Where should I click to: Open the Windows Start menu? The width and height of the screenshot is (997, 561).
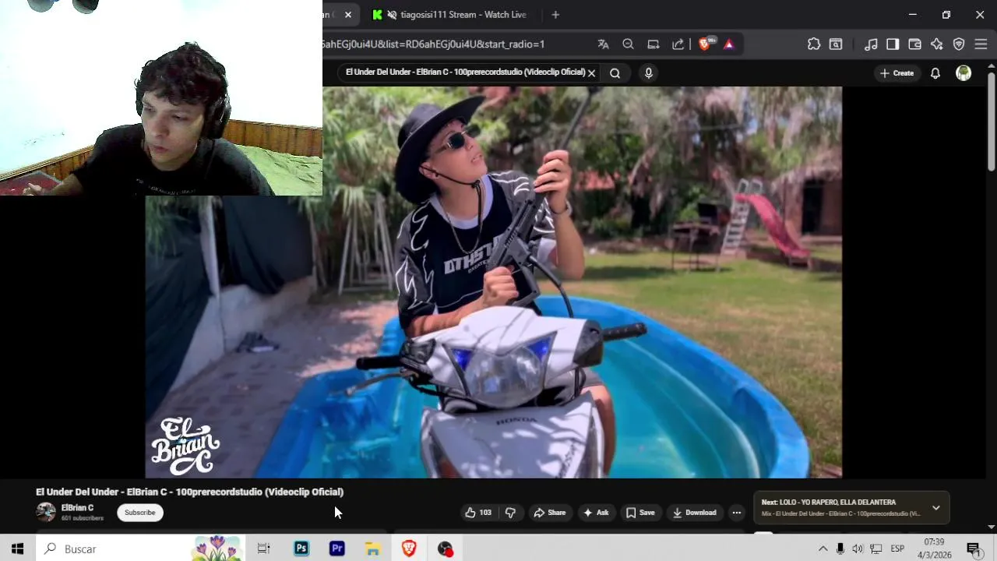(x=17, y=549)
